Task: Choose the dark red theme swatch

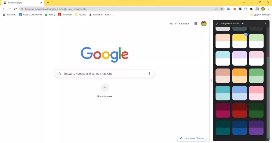Action: (239, 110)
